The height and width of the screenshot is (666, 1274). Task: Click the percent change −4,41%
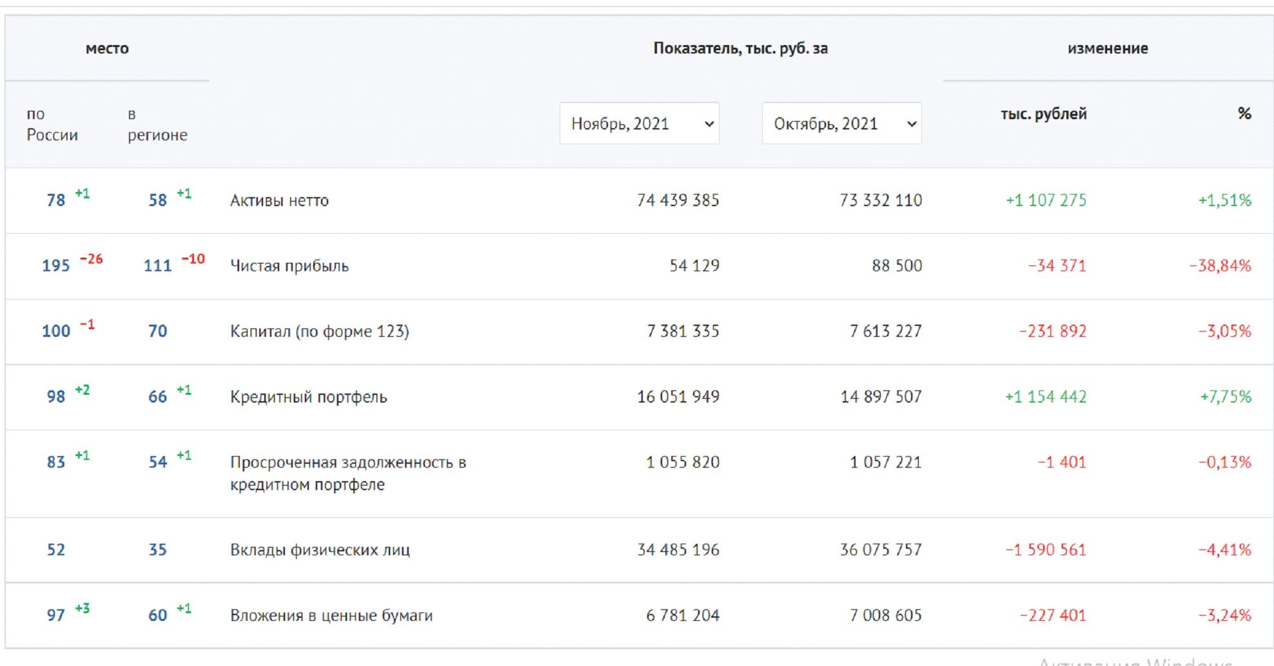tap(1225, 550)
